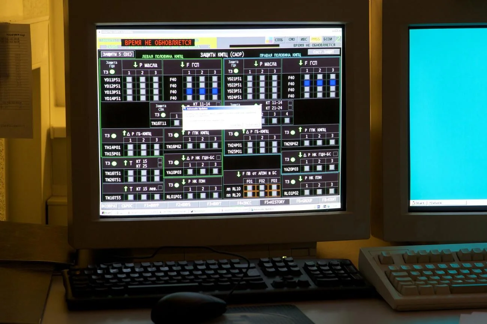487x324 pixels.
Task: Switch to the ИВС tab
Action: pyautogui.click(x=304, y=39)
